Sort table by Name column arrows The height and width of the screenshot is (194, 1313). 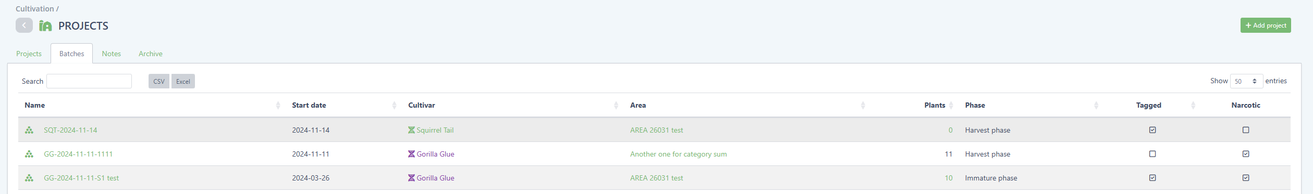(x=278, y=106)
